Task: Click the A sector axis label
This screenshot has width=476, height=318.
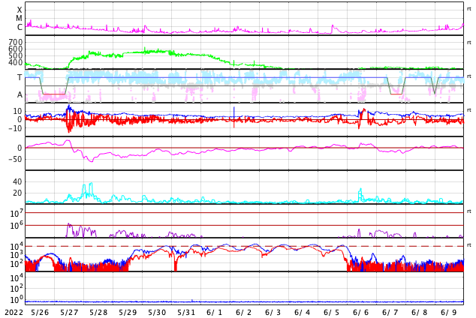Action: tap(20, 95)
